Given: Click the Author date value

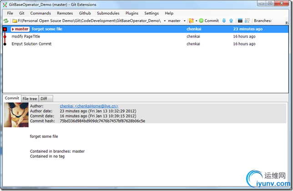Looking at the screenshot, I should pos(98,111).
